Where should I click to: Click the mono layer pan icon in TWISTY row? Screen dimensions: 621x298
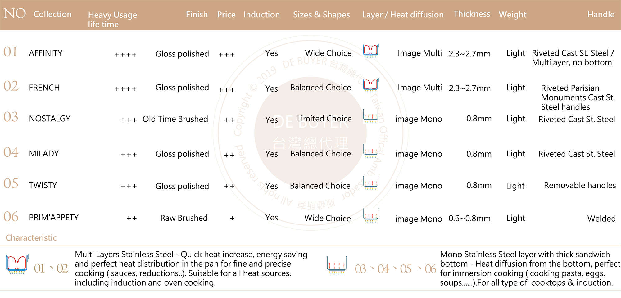[371, 183]
